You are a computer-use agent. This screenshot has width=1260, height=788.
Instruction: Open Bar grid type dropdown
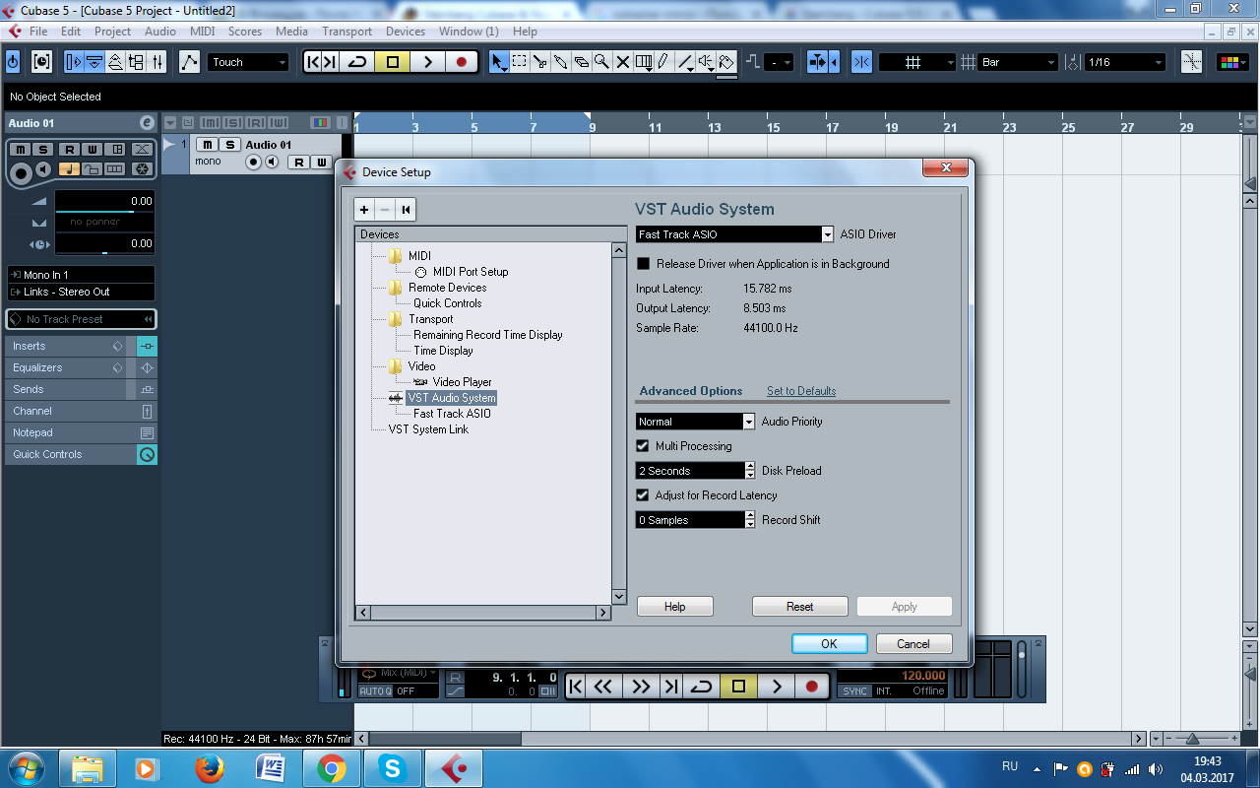click(x=1018, y=62)
